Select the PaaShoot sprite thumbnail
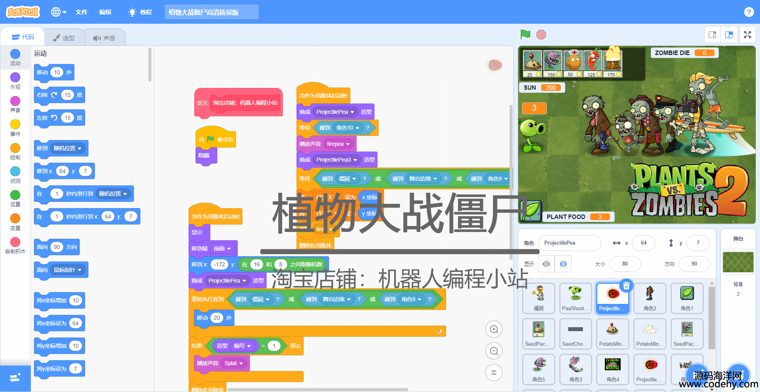The height and width of the screenshot is (392, 760). [576, 298]
